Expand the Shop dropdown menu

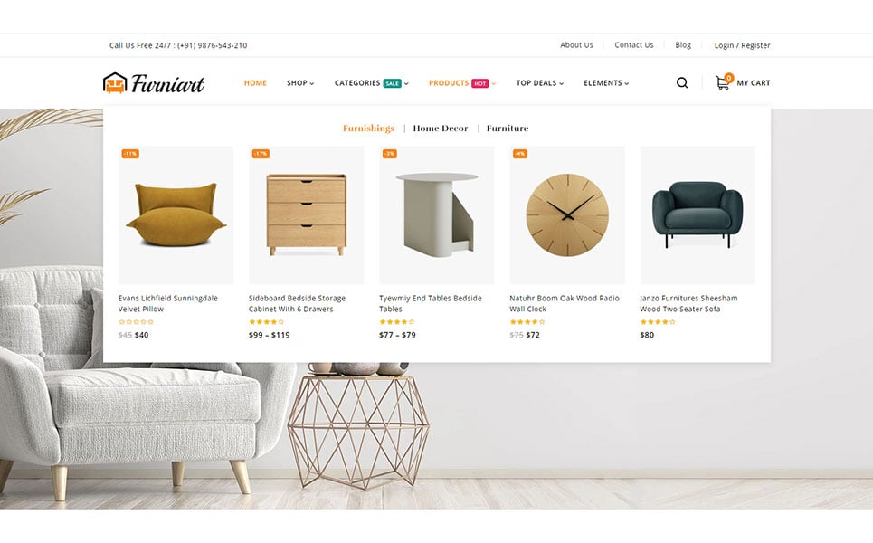(x=300, y=83)
